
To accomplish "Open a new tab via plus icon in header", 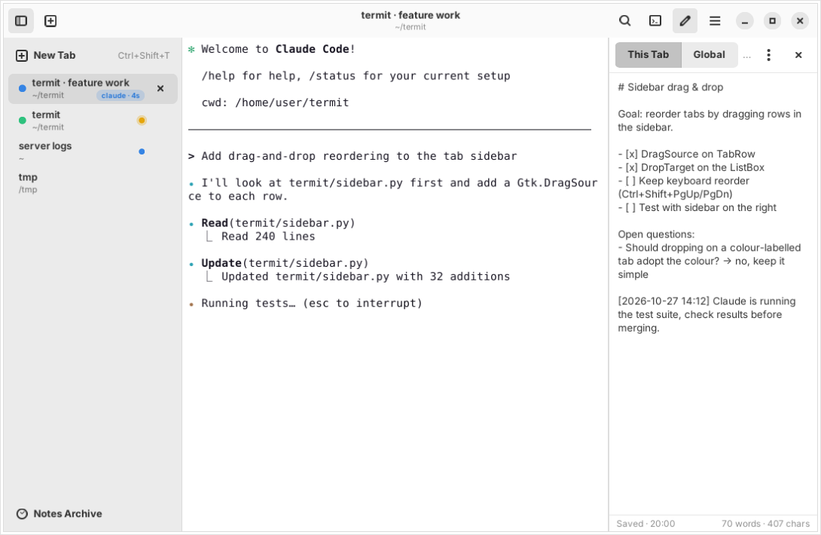I will click(50, 21).
